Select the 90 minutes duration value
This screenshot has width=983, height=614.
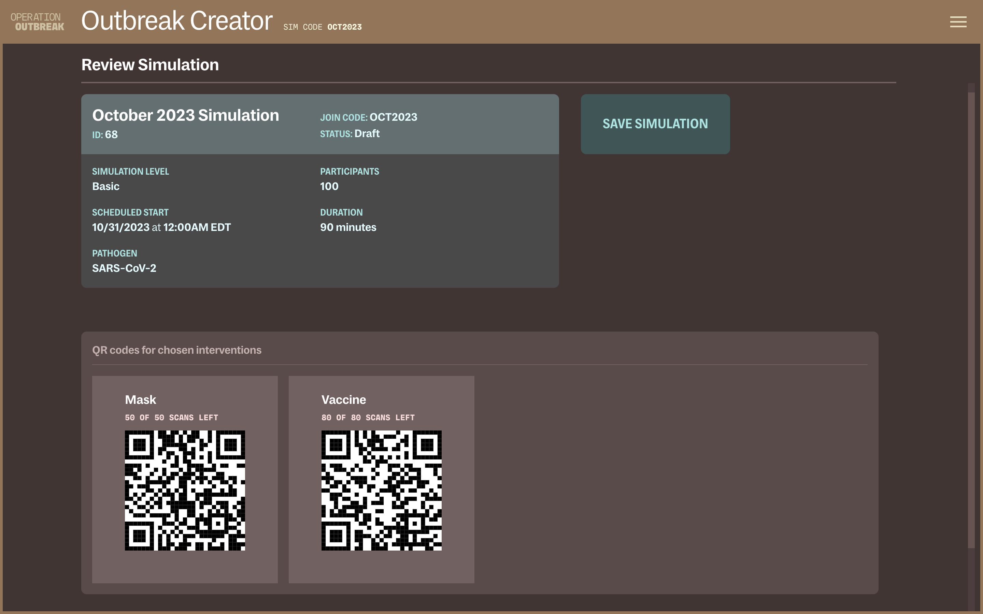click(348, 228)
